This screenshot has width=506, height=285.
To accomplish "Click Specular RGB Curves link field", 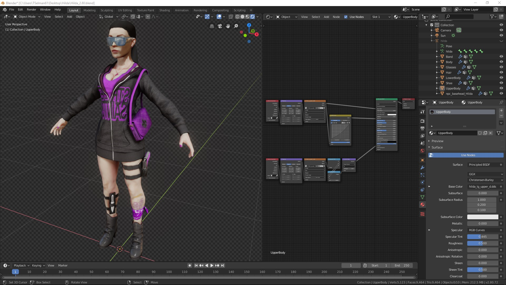I will click(483, 230).
